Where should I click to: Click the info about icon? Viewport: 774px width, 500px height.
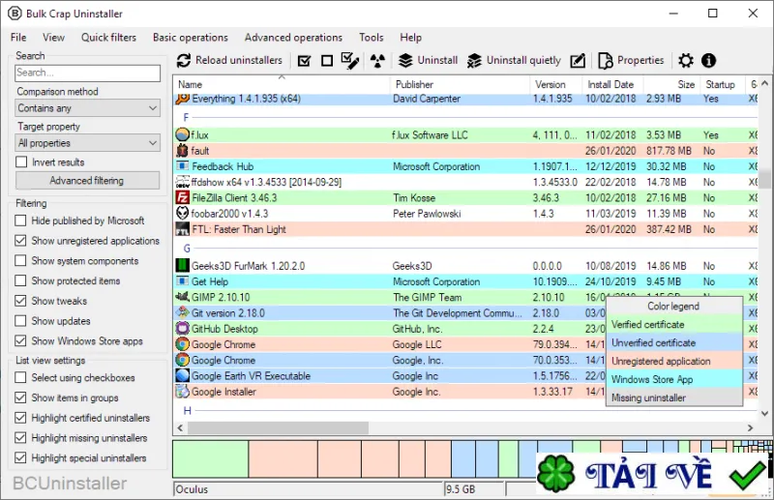point(709,61)
